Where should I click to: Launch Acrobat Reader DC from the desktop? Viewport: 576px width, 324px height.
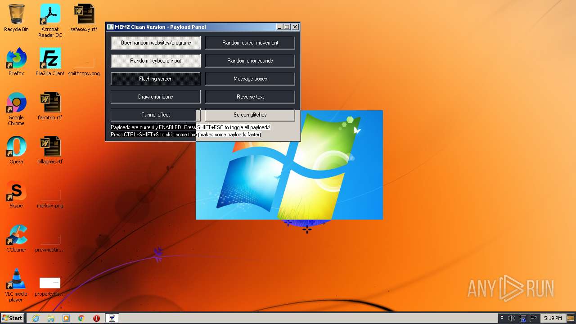click(50, 21)
